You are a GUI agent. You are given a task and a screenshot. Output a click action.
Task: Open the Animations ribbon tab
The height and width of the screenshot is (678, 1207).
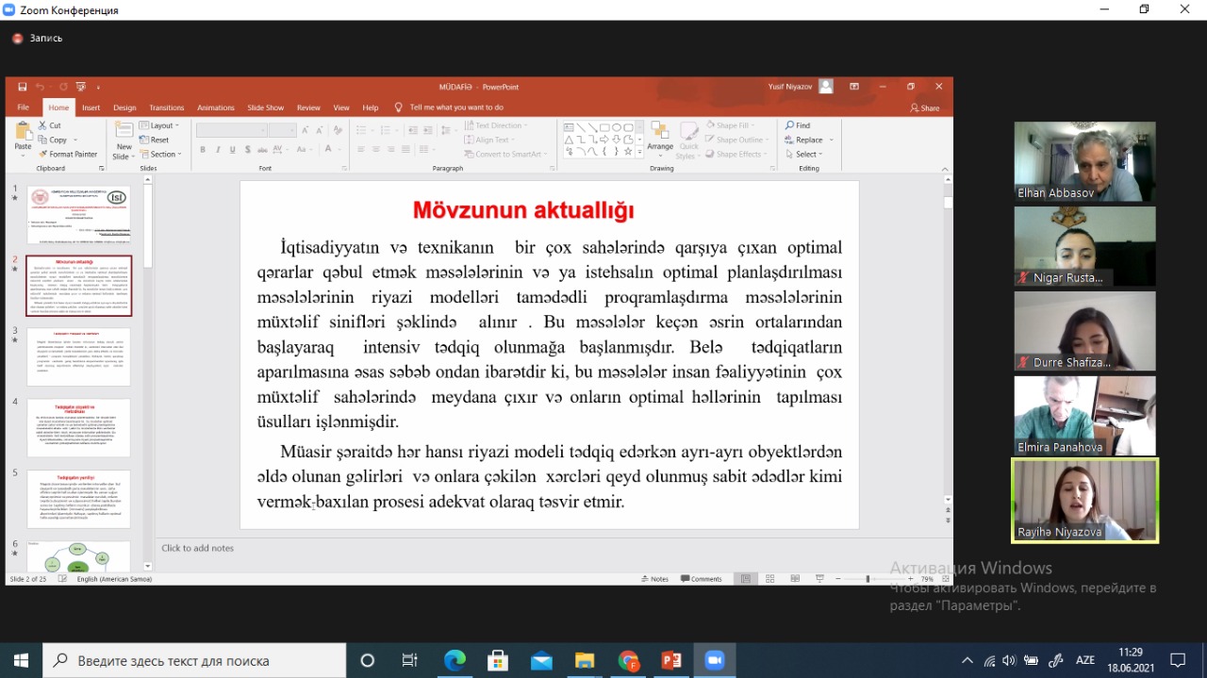[x=216, y=107]
